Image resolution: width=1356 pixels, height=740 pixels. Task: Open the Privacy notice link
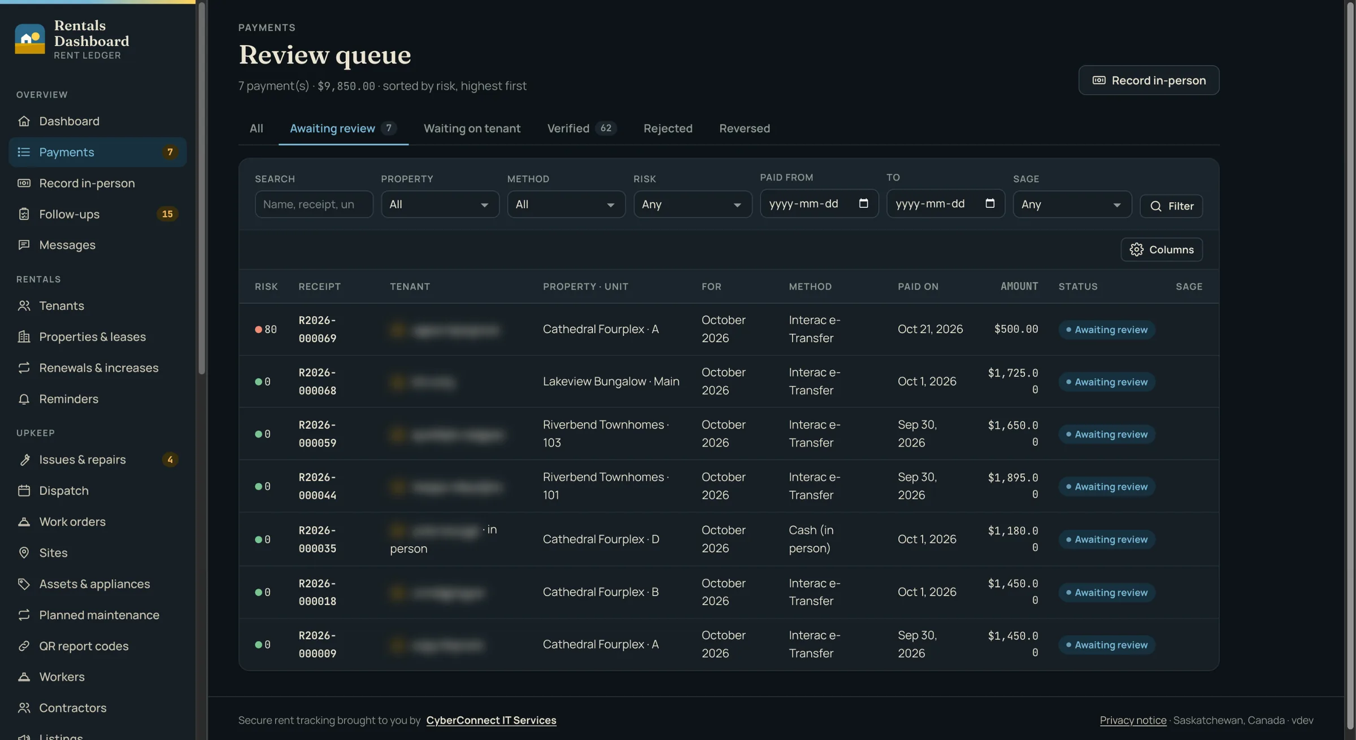coord(1133,720)
